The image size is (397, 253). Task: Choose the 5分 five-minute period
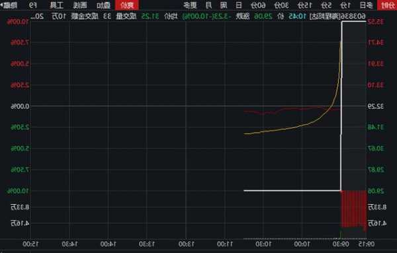(326, 5)
